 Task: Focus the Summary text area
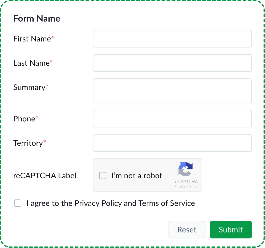coord(172,91)
